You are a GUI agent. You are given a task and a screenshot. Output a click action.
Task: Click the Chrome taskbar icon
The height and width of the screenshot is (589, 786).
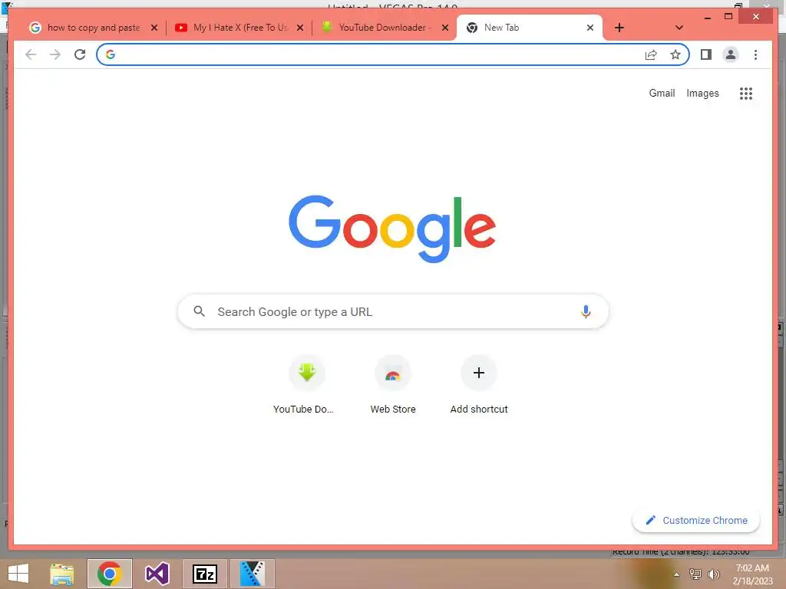coord(109,574)
